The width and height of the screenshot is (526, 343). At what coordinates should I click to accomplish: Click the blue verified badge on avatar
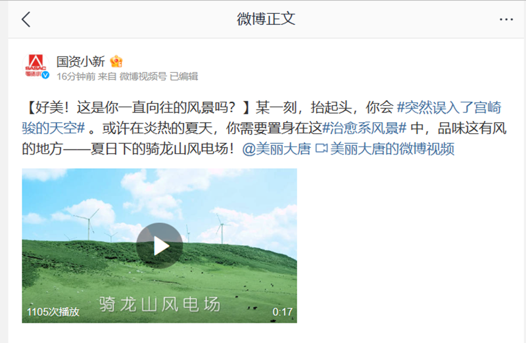(45, 76)
